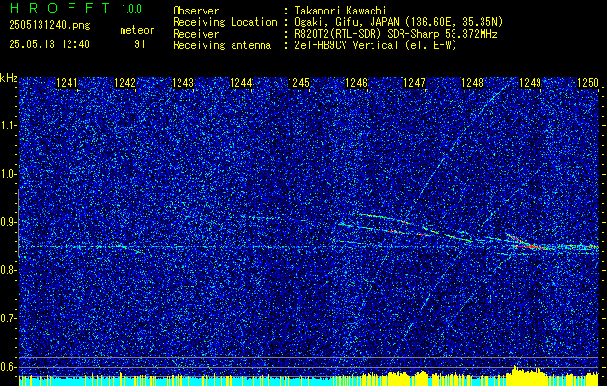607x386 pixels.
Task: Click antenna text 2el-HB9CV Vertical
Action: 346,45
